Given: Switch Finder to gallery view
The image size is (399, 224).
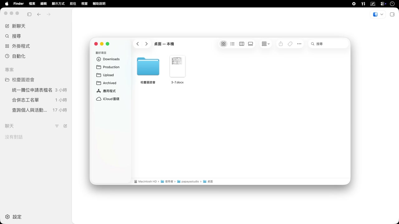Looking at the screenshot, I should pyautogui.click(x=250, y=44).
